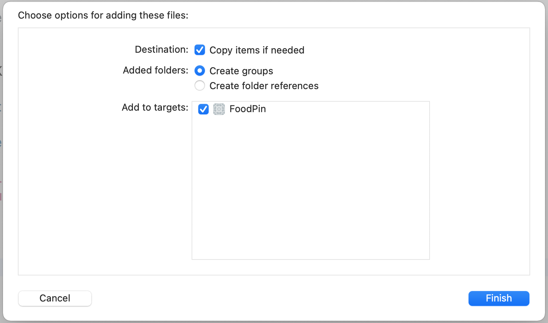Toggle the blue checkmark next to FoodPin
This screenshot has width=548, height=323.
[x=203, y=109]
